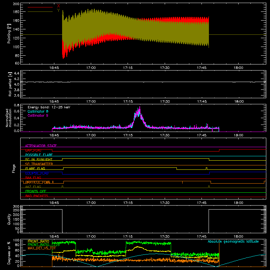Click the 3.6 tick on Roll period axis
The height and width of the screenshot is (270, 270).
click(17, 96)
